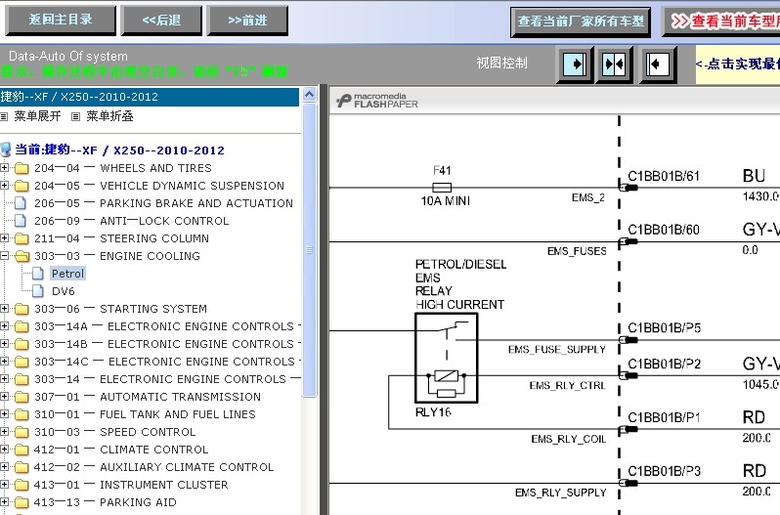
Task: Expand 413-01 Instrument Cluster node
Action: coord(5,485)
